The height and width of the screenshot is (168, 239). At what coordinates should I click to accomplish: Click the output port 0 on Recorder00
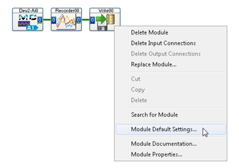(78, 20)
